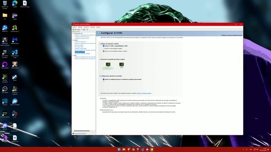Launch the Steam desktop shortcut

(x=15, y=77)
